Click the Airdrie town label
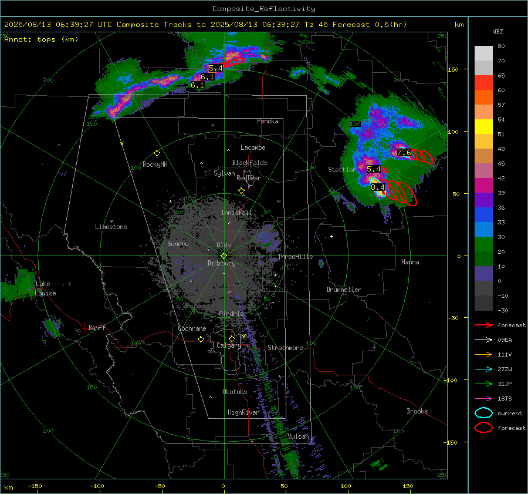The image size is (528, 494). pyautogui.click(x=231, y=314)
